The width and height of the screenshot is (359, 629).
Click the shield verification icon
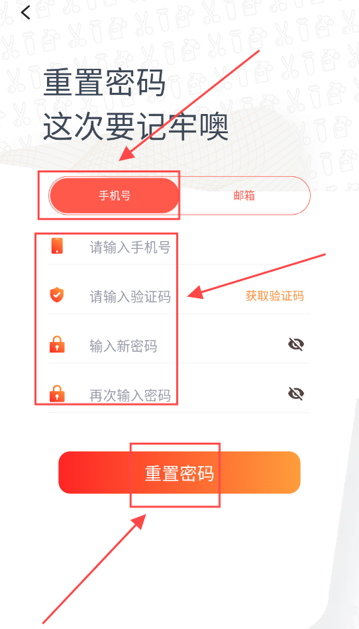(58, 295)
